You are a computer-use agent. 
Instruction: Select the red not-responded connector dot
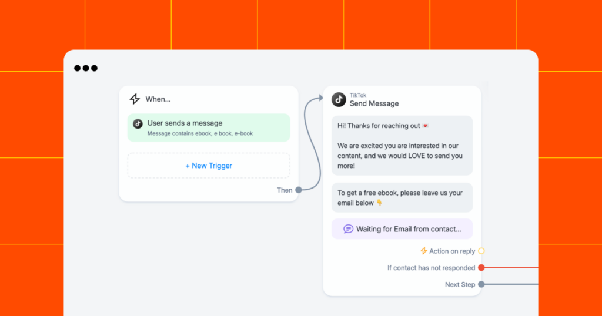(481, 268)
